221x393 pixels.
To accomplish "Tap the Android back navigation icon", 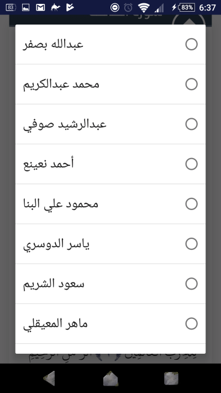I will (49, 378).
